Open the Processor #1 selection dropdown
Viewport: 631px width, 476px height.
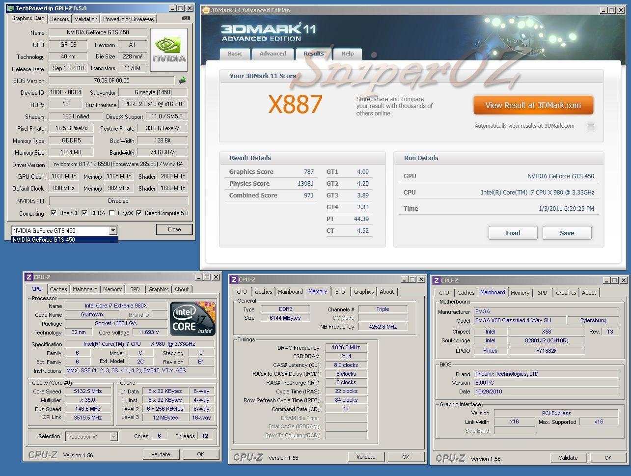point(113,436)
